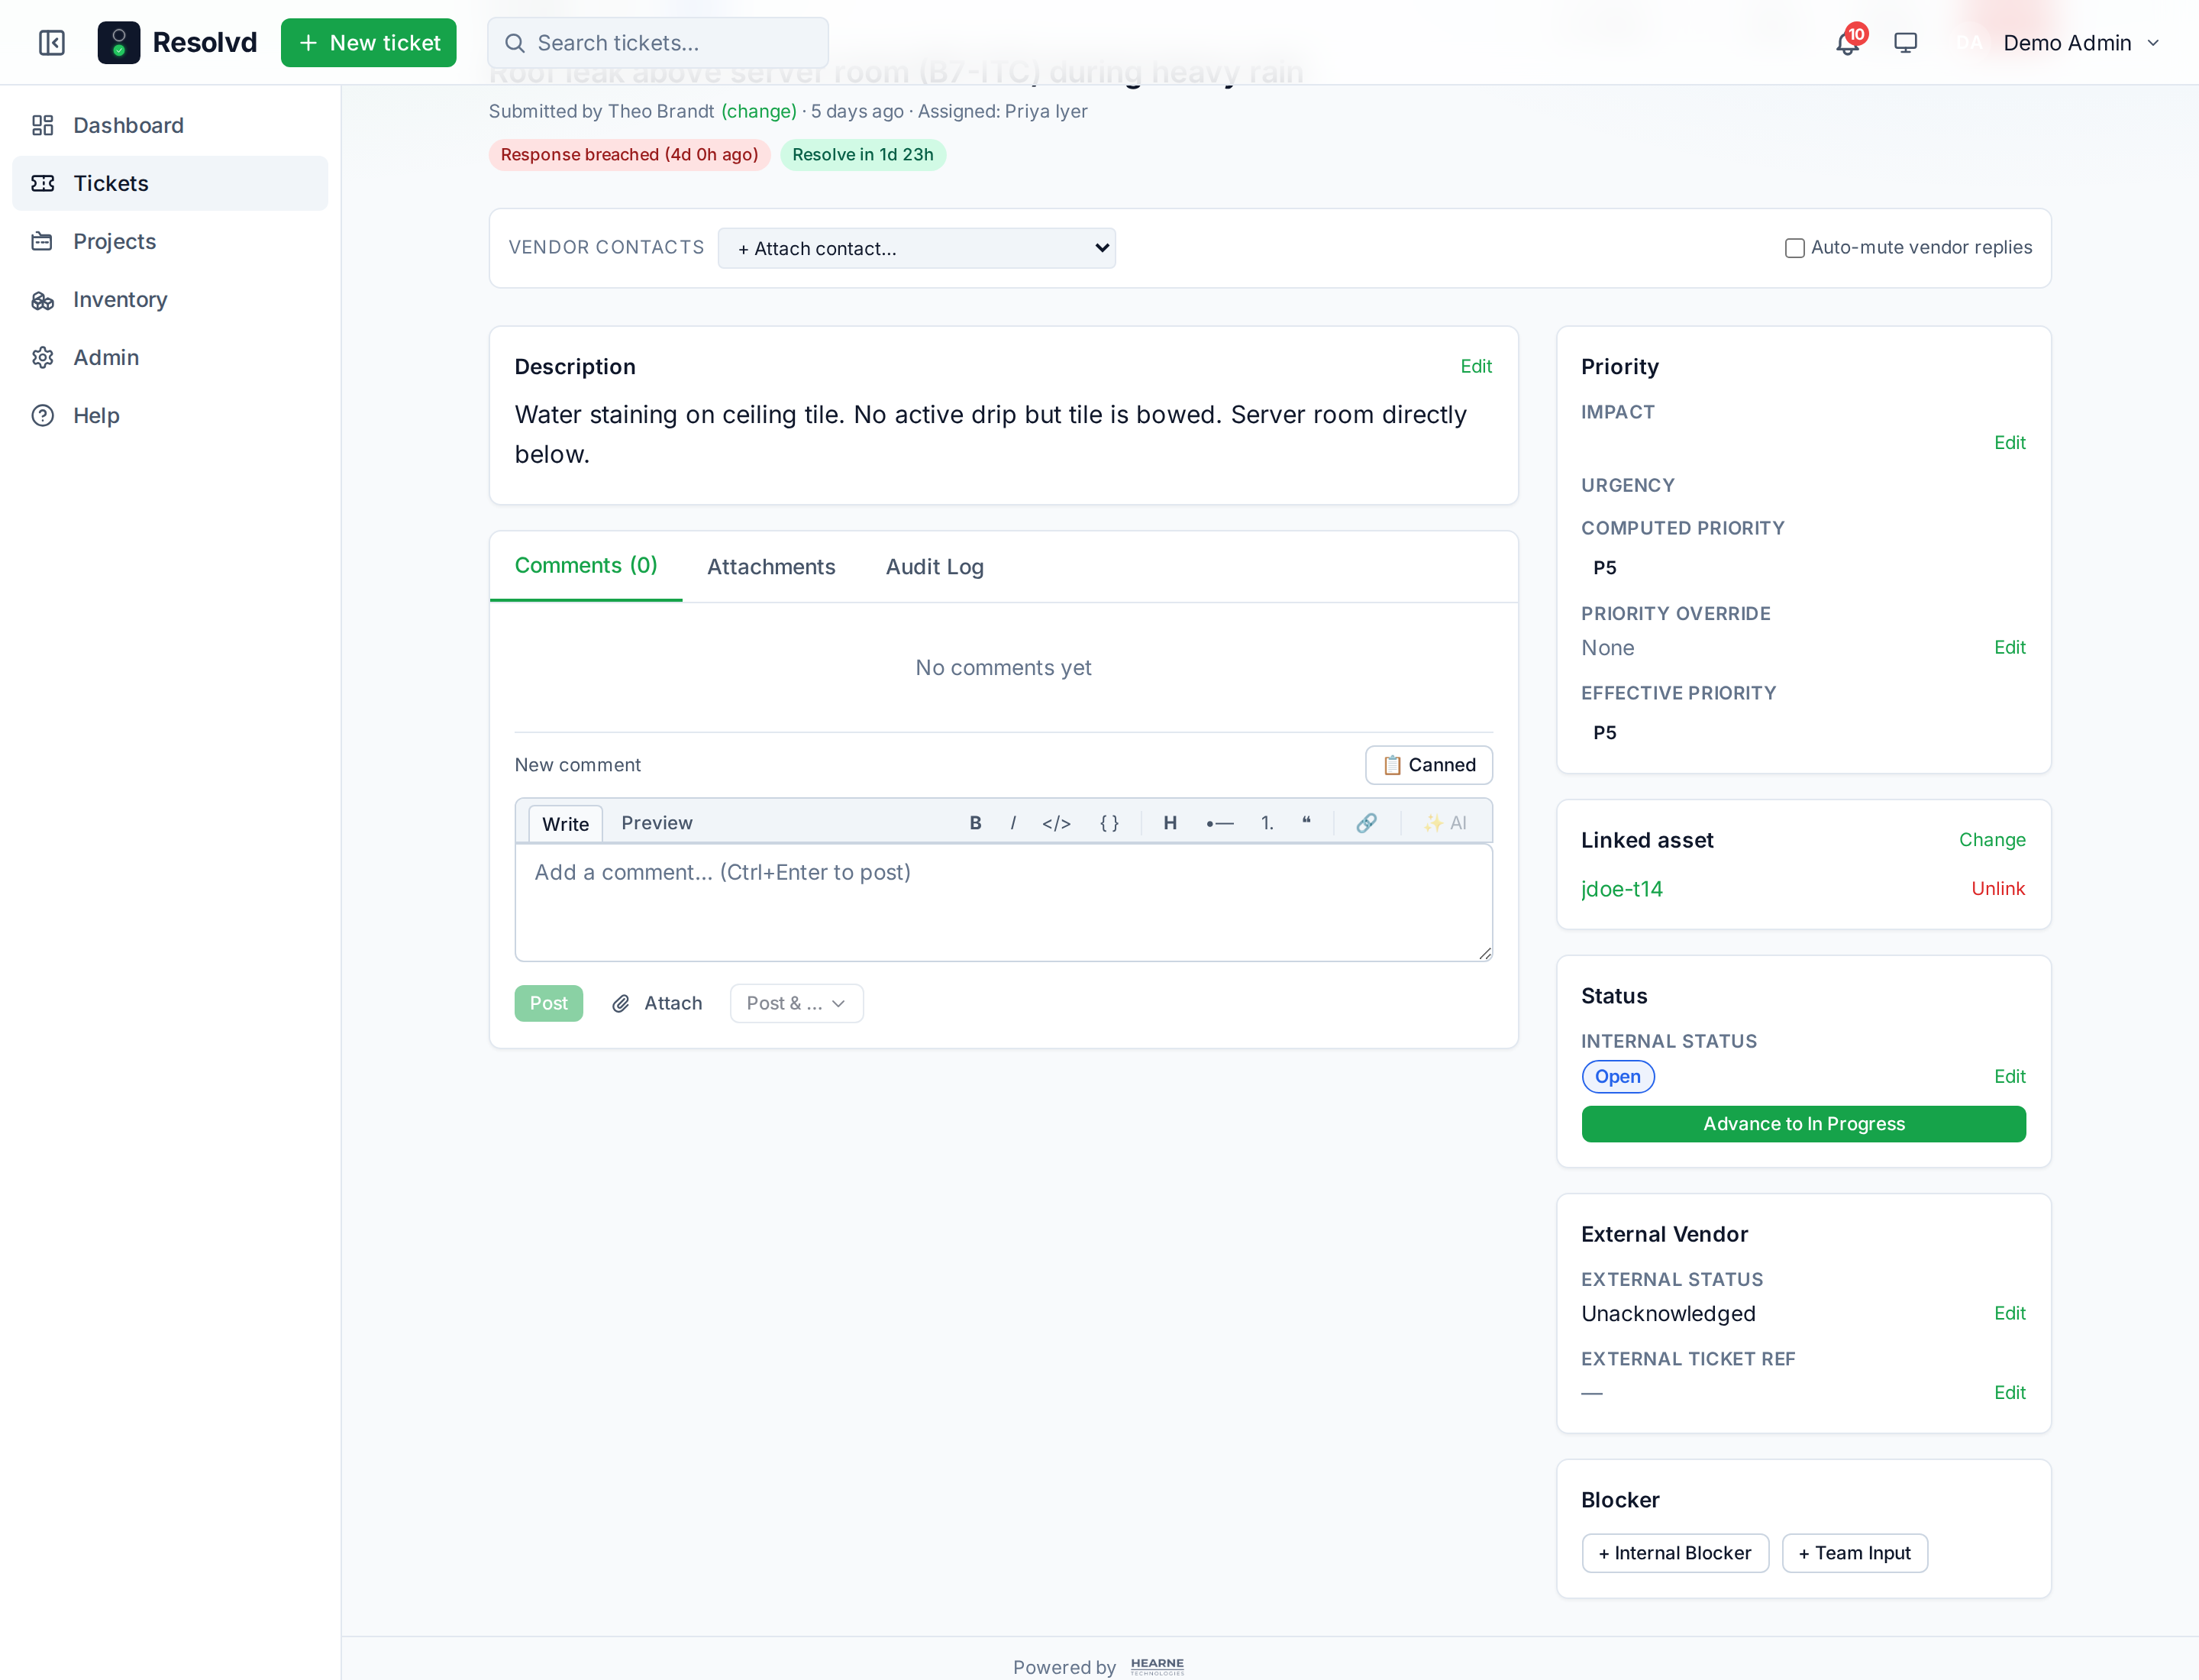This screenshot has width=2199, height=1680.
Task: Apply italic formatting in comment editor
Action: tap(1013, 823)
